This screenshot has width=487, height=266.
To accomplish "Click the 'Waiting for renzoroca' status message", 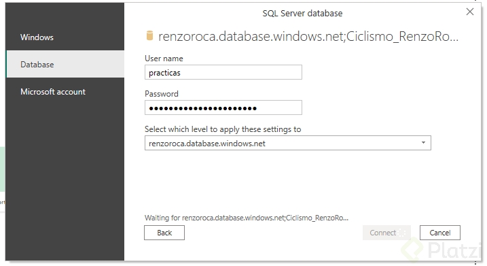I will pos(247,218).
